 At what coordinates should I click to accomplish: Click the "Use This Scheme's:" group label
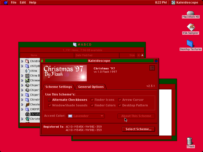(x=60, y=94)
